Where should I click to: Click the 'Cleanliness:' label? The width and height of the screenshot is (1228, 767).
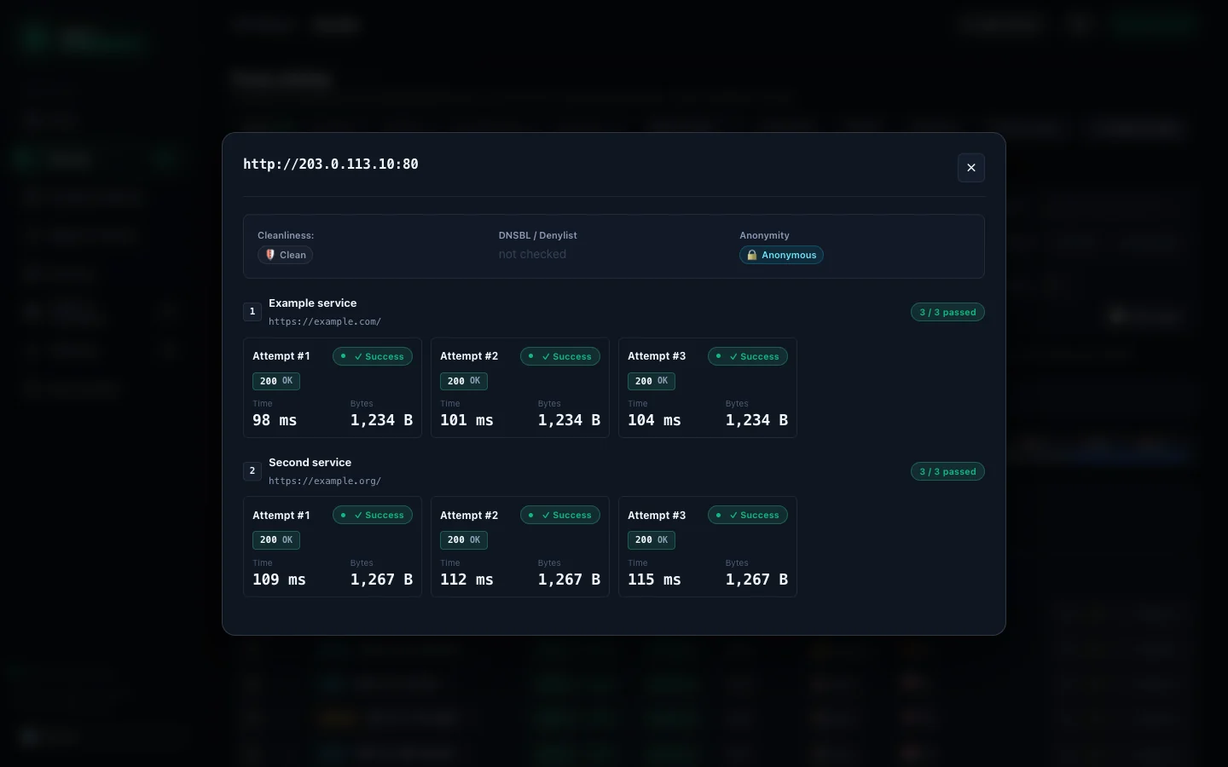tap(286, 235)
